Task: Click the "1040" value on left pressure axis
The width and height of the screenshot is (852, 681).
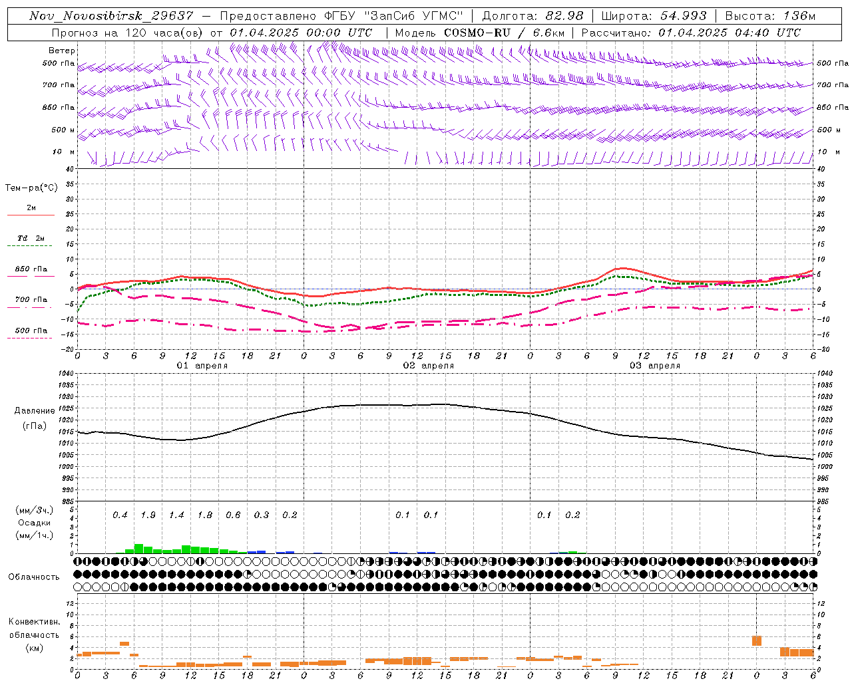Action: click(x=66, y=373)
